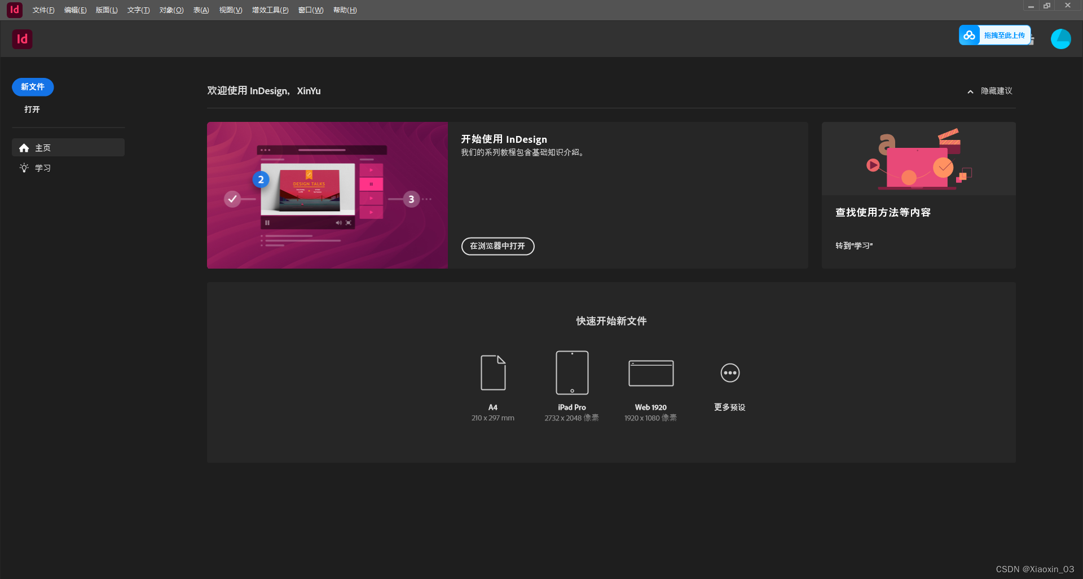Open the user profile avatar
This screenshot has width=1083, height=579.
(1060, 39)
